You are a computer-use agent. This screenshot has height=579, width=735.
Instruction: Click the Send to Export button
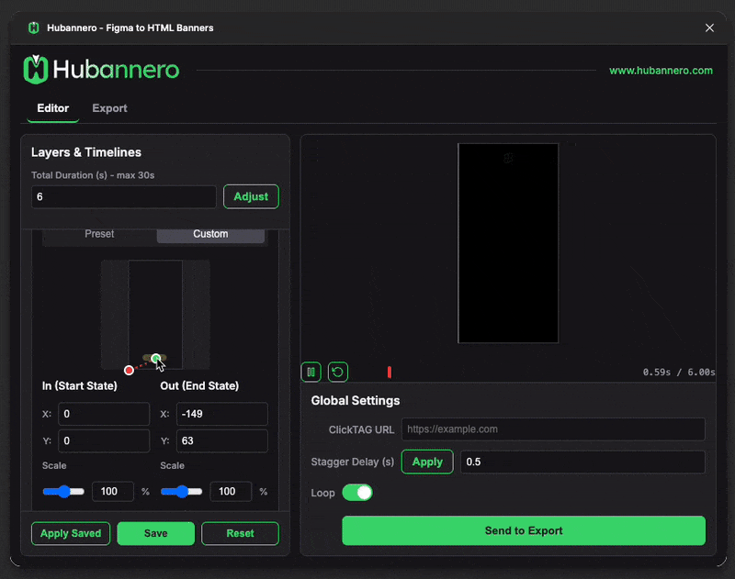(524, 530)
